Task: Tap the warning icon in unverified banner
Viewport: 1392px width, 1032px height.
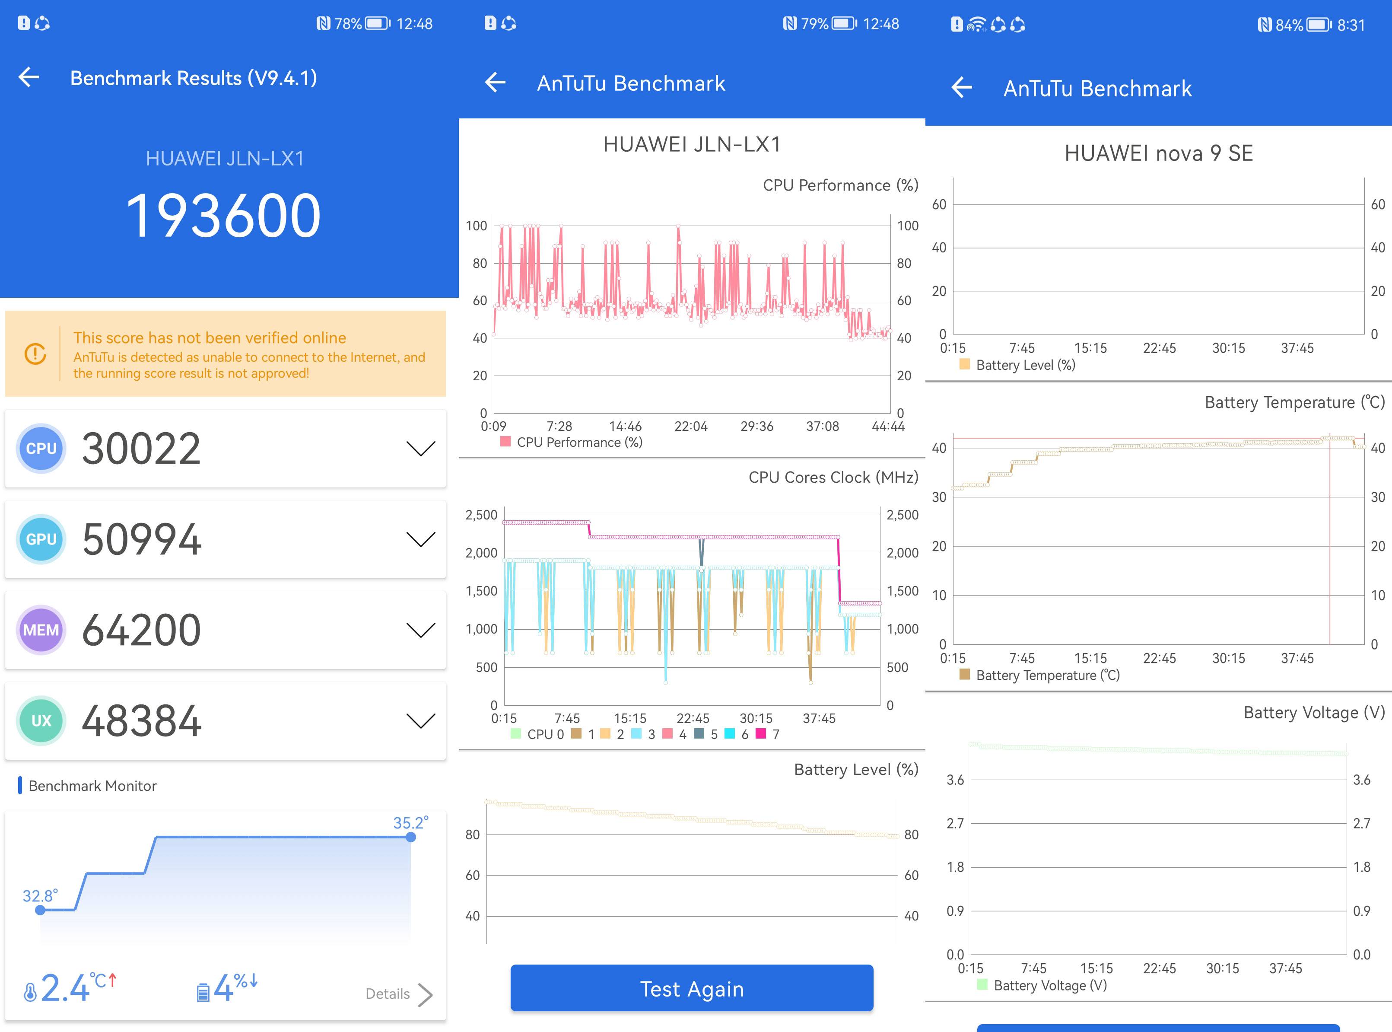Action: (35, 354)
